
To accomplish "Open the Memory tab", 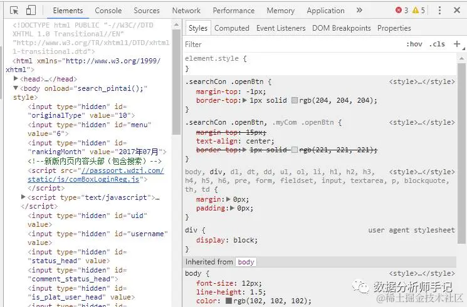I will (281, 11).
